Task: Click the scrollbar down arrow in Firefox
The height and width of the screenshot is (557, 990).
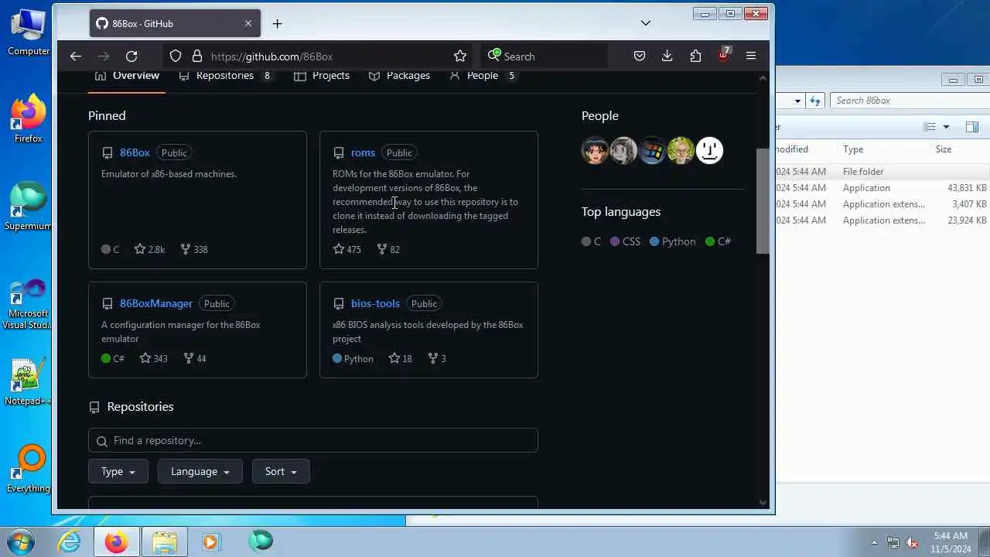Action: coord(763,502)
